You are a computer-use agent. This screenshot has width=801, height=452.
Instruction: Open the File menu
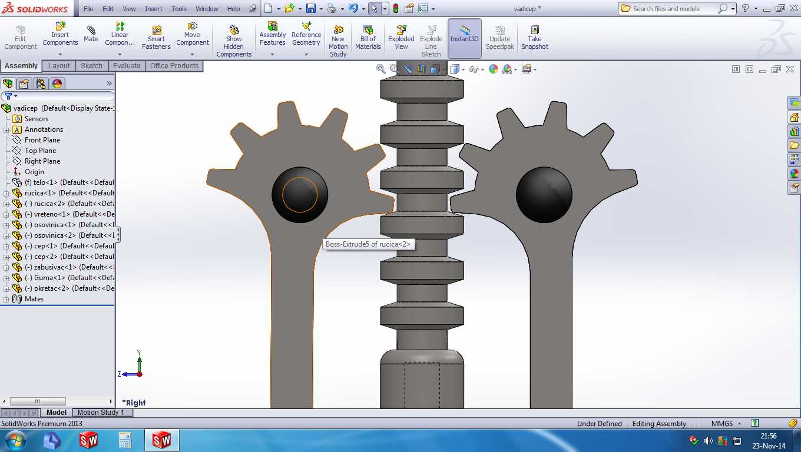(x=88, y=9)
